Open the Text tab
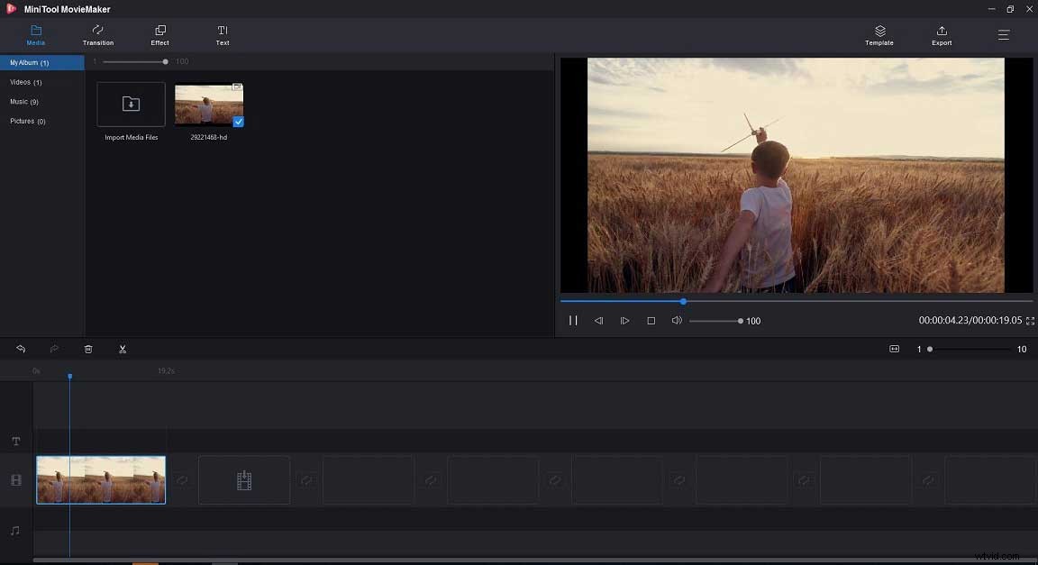This screenshot has width=1038, height=565. click(x=222, y=35)
